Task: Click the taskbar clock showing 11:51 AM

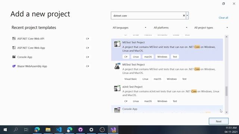Action: [231, 128]
